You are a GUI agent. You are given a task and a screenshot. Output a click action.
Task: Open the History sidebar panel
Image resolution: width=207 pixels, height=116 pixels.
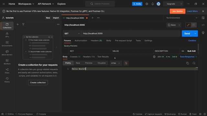pyautogui.click(x=7, y=80)
